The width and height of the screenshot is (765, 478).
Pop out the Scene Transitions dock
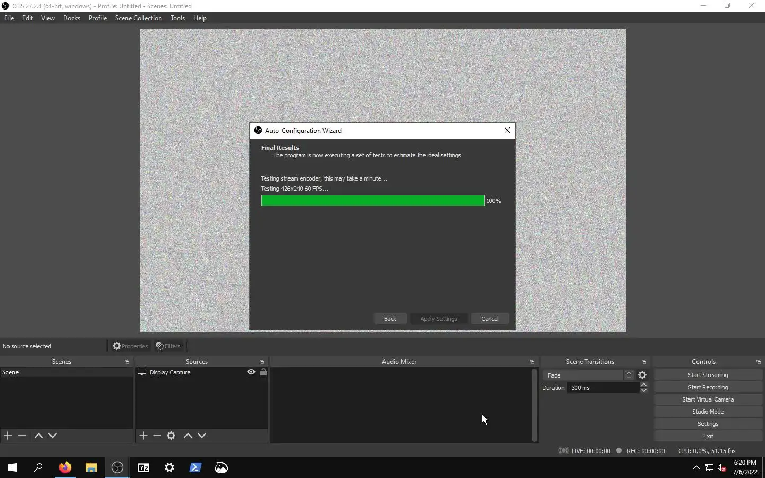pyautogui.click(x=644, y=362)
